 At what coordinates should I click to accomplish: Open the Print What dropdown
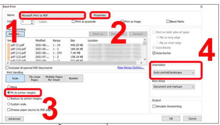pyautogui.click(x=174, y=87)
